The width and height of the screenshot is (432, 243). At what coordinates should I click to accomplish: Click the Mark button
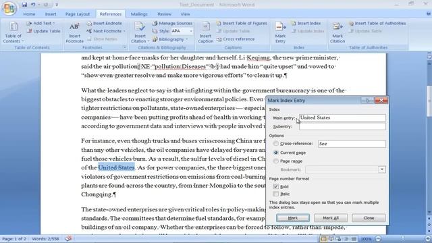tap(293, 218)
